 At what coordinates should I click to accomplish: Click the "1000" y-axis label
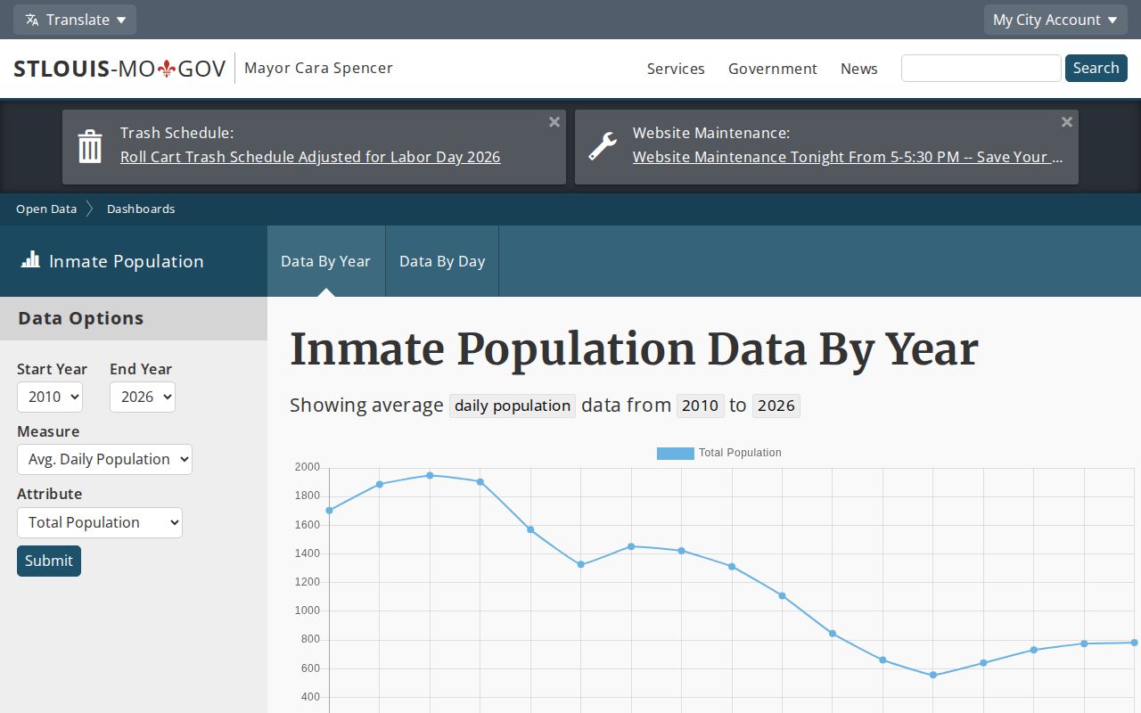pos(308,611)
